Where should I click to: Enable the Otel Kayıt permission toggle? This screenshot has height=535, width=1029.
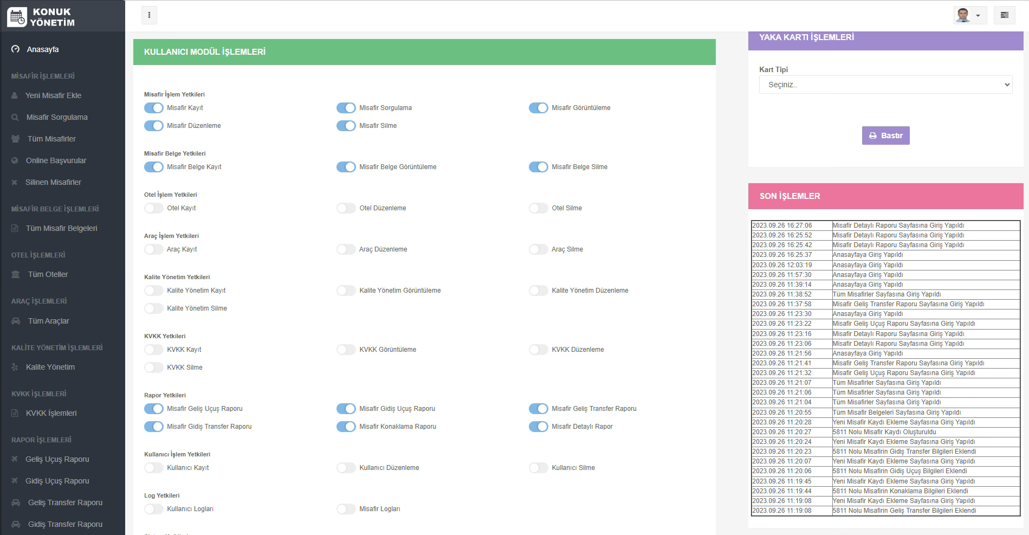pos(154,208)
